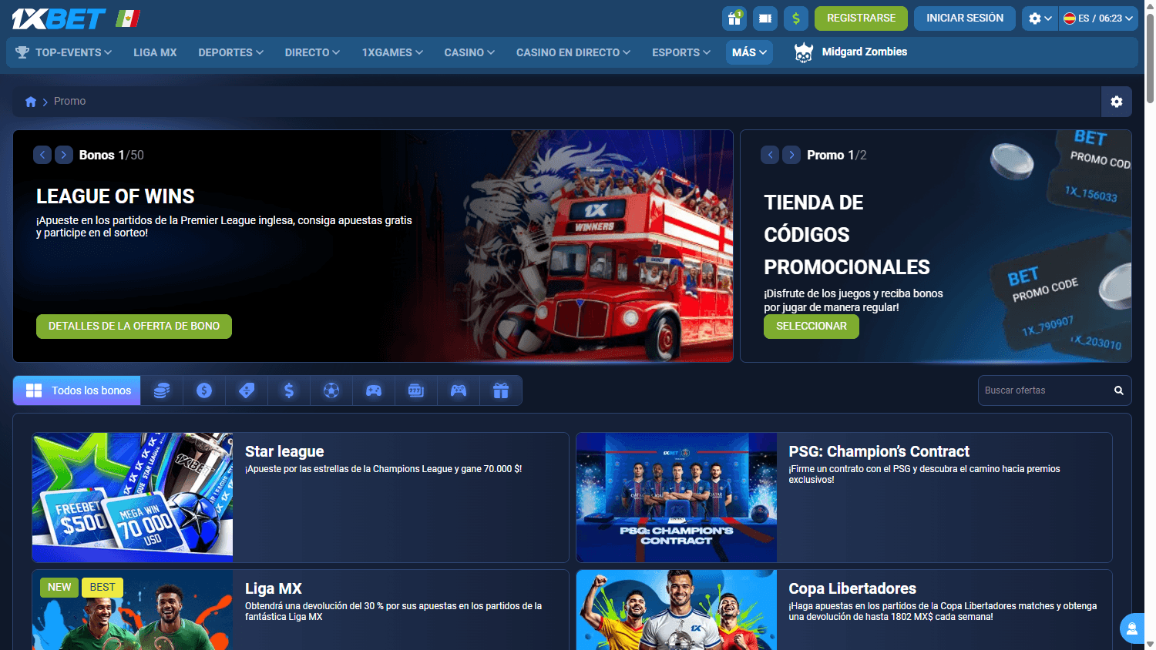1156x650 pixels.
Task: Select the Todos los bonos filter tab
Action: tap(76, 390)
